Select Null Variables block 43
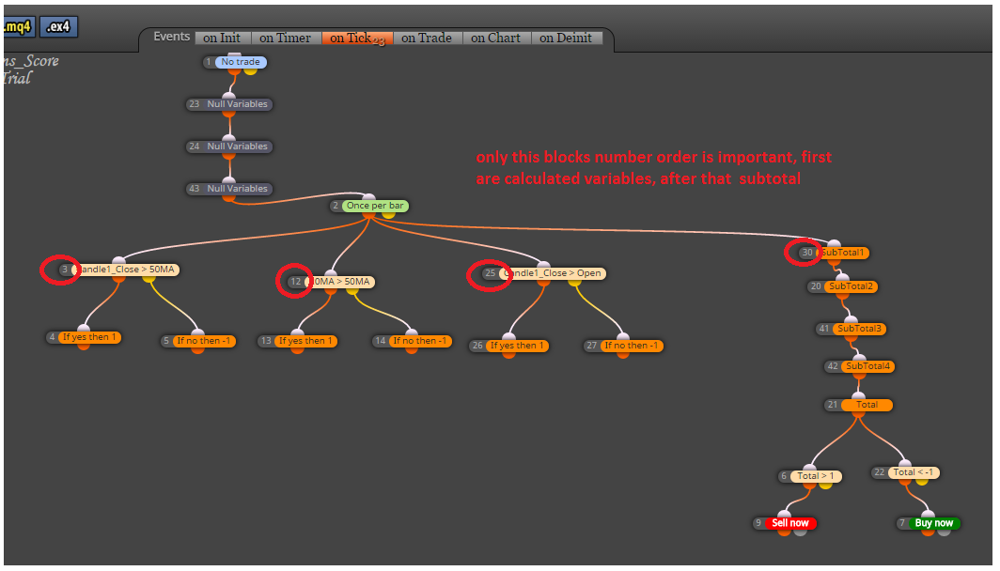1000x571 pixels. [237, 189]
